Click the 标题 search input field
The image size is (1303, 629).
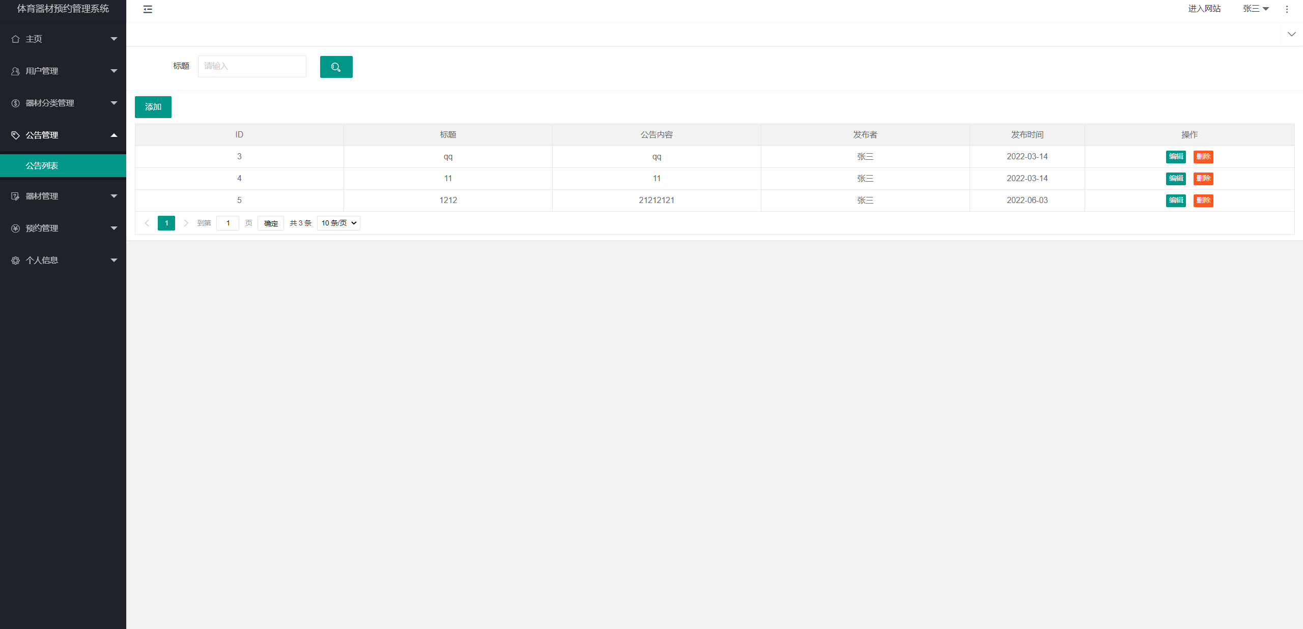(x=252, y=67)
